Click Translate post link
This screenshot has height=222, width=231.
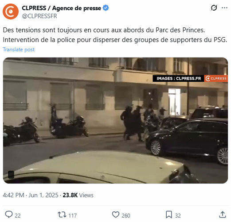(x=19, y=50)
